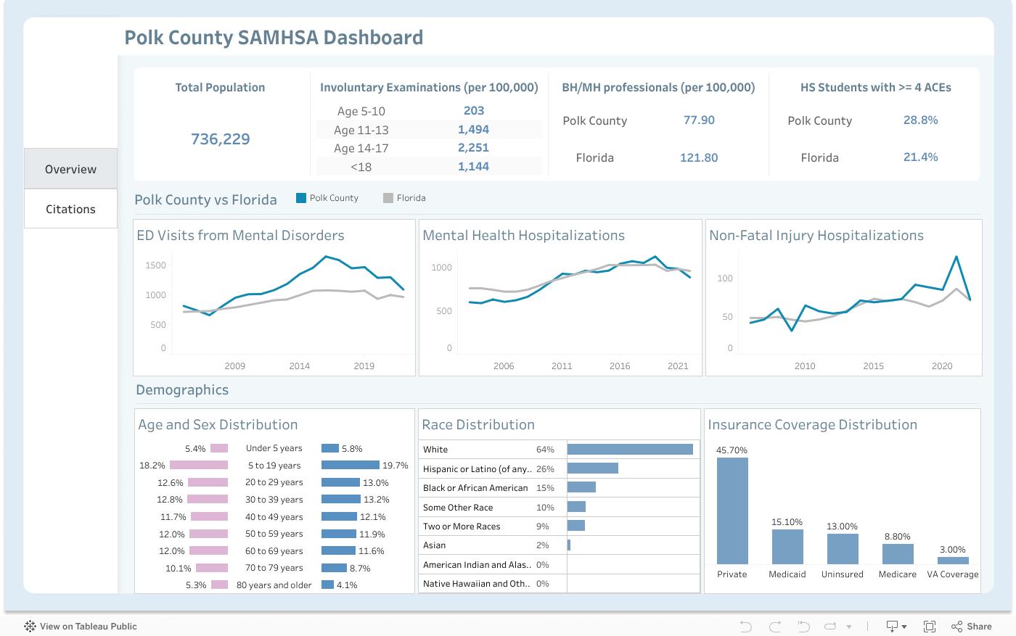Image resolution: width=1016 pixels, height=636 pixels.
Task: Switch to the Overview tab
Action: tap(70, 169)
